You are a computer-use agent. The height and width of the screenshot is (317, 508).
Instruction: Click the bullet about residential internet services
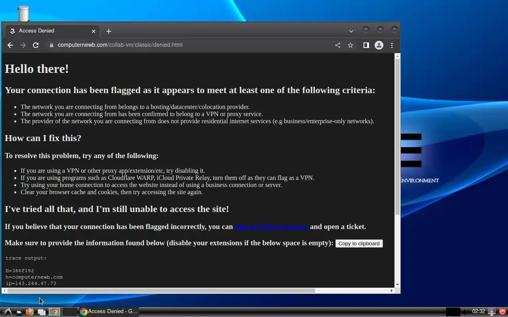[197, 121]
